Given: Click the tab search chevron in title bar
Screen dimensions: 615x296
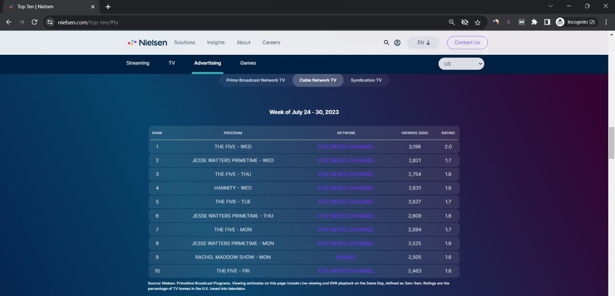Looking at the screenshot, I should [551, 6].
